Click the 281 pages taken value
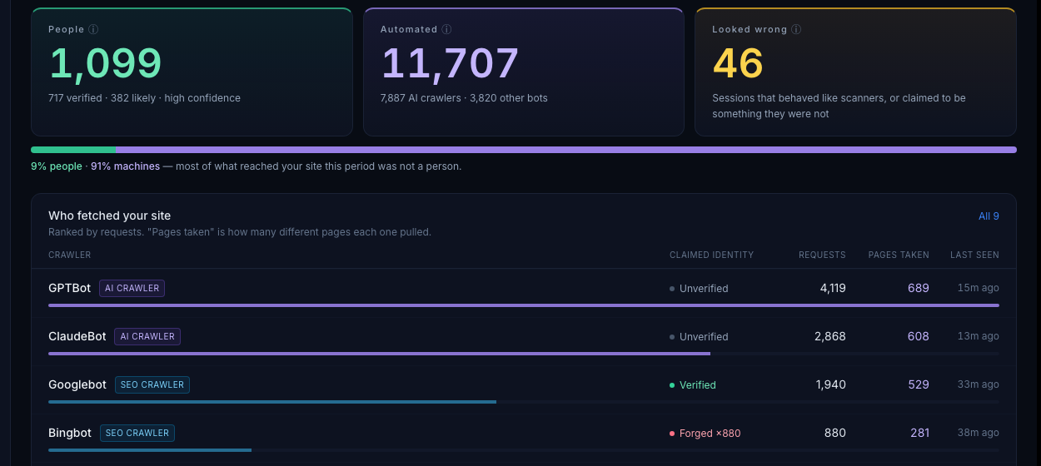Image resolution: width=1041 pixels, height=466 pixels. [x=919, y=433]
